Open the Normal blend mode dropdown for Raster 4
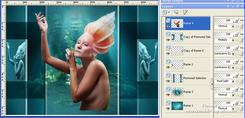This screenshot has height=118, width=245. pyautogui.click(x=233, y=26)
